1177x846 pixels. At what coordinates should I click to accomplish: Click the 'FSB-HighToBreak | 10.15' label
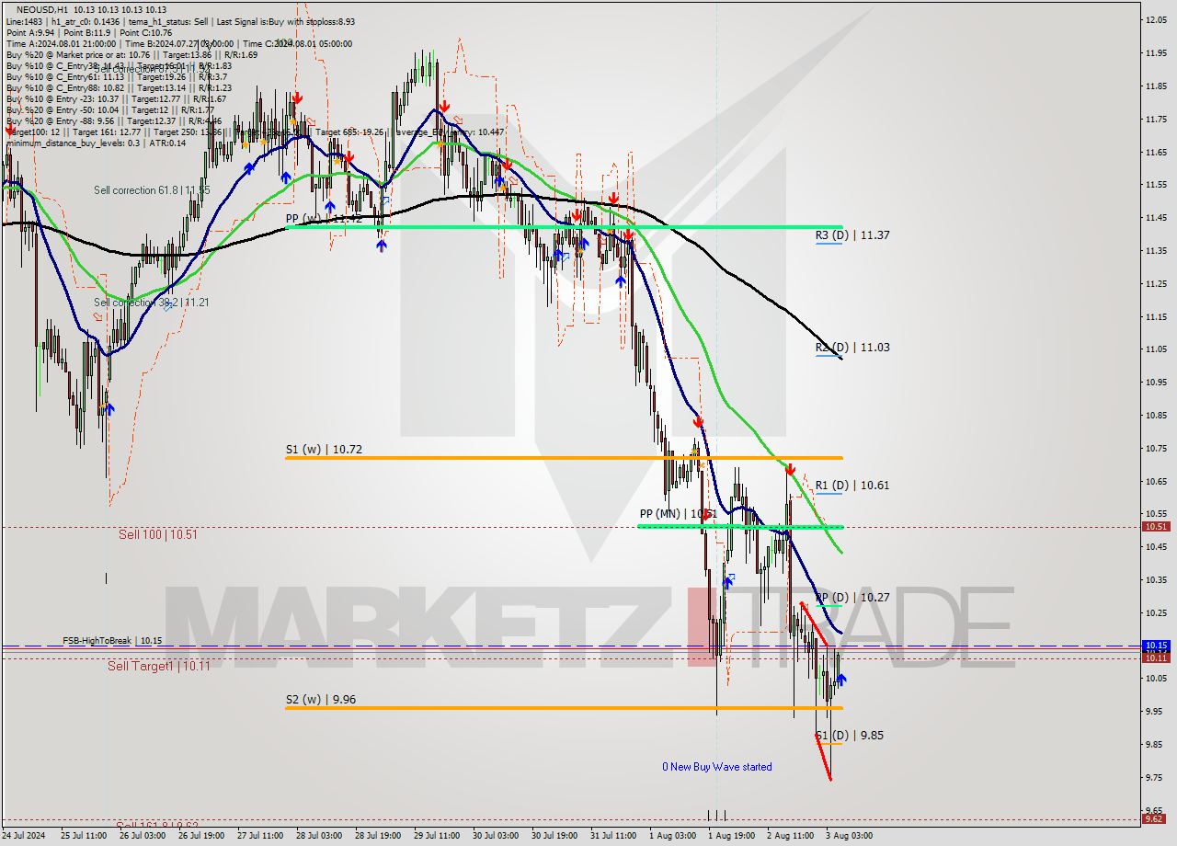[112, 640]
